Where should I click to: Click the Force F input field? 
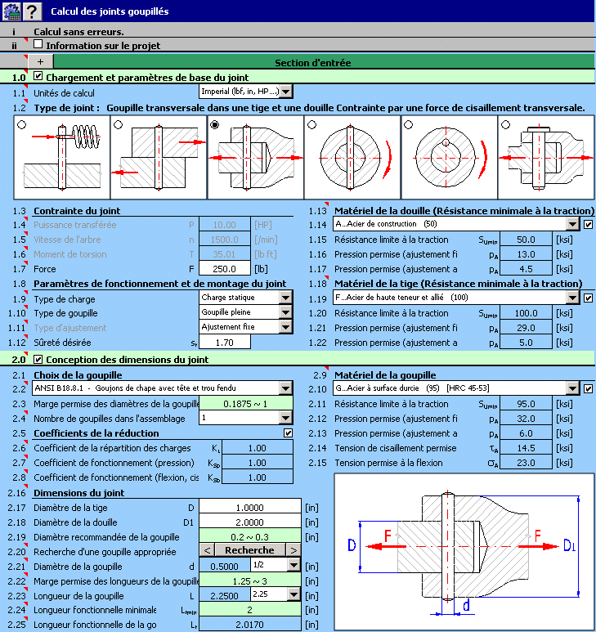pyautogui.click(x=225, y=269)
